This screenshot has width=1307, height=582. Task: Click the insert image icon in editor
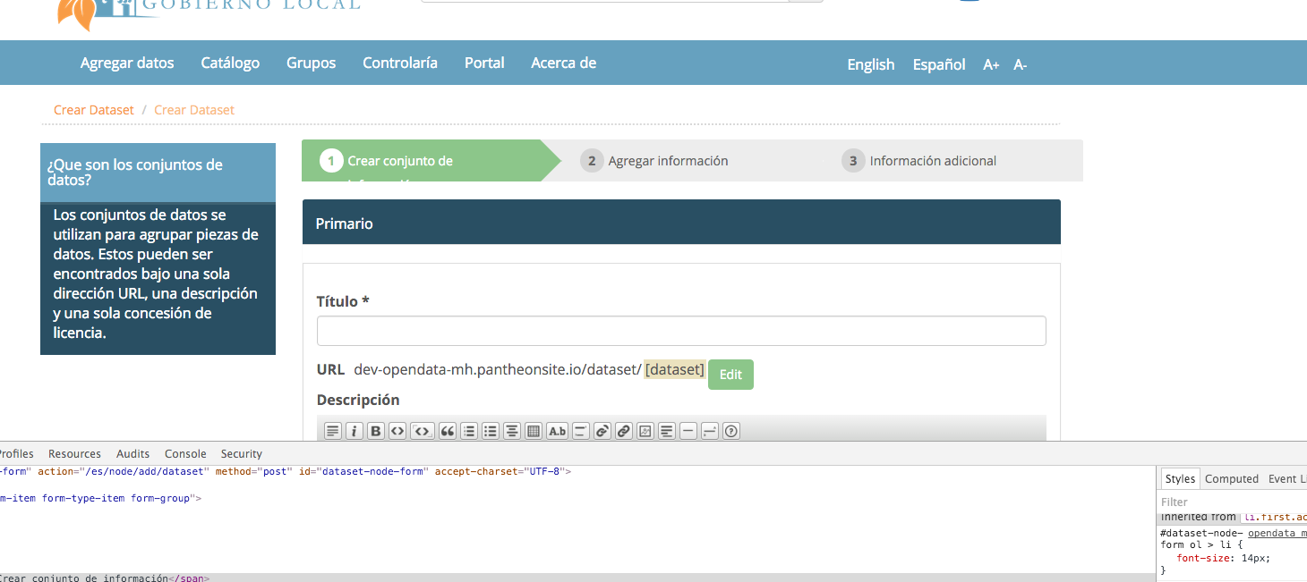[x=645, y=431]
